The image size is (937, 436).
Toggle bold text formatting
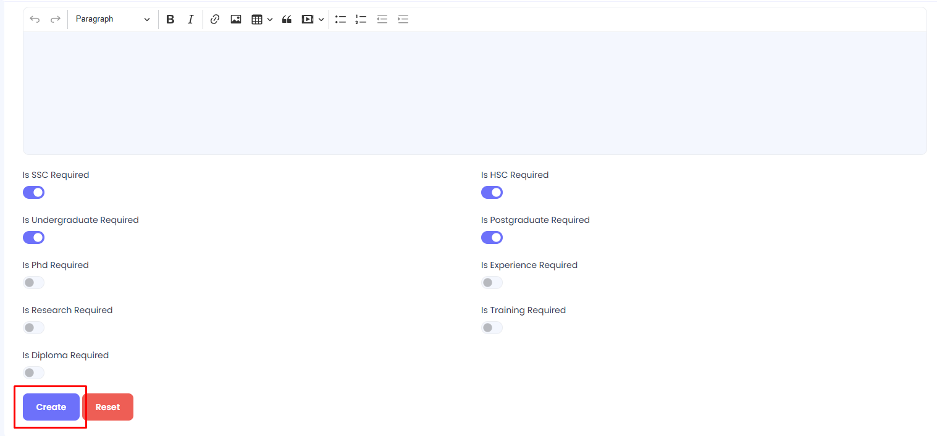pos(170,19)
